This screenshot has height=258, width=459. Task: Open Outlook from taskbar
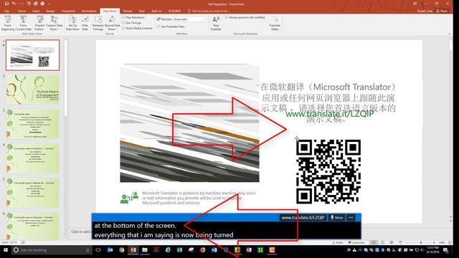point(110,250)
